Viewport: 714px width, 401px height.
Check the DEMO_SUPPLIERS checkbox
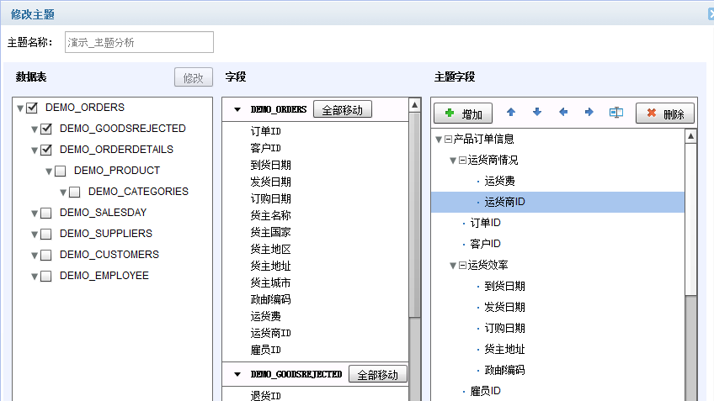coord(46,234)
